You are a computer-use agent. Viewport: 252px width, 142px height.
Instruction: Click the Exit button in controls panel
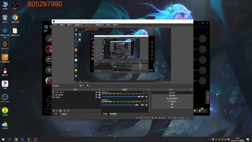(x=172, y=107)
